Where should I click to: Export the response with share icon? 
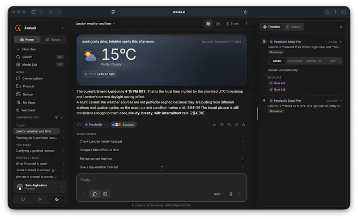[x=243, y=125]
